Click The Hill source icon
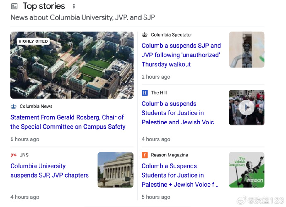Viewport: 286px width, 207px height. coord(145,93)
